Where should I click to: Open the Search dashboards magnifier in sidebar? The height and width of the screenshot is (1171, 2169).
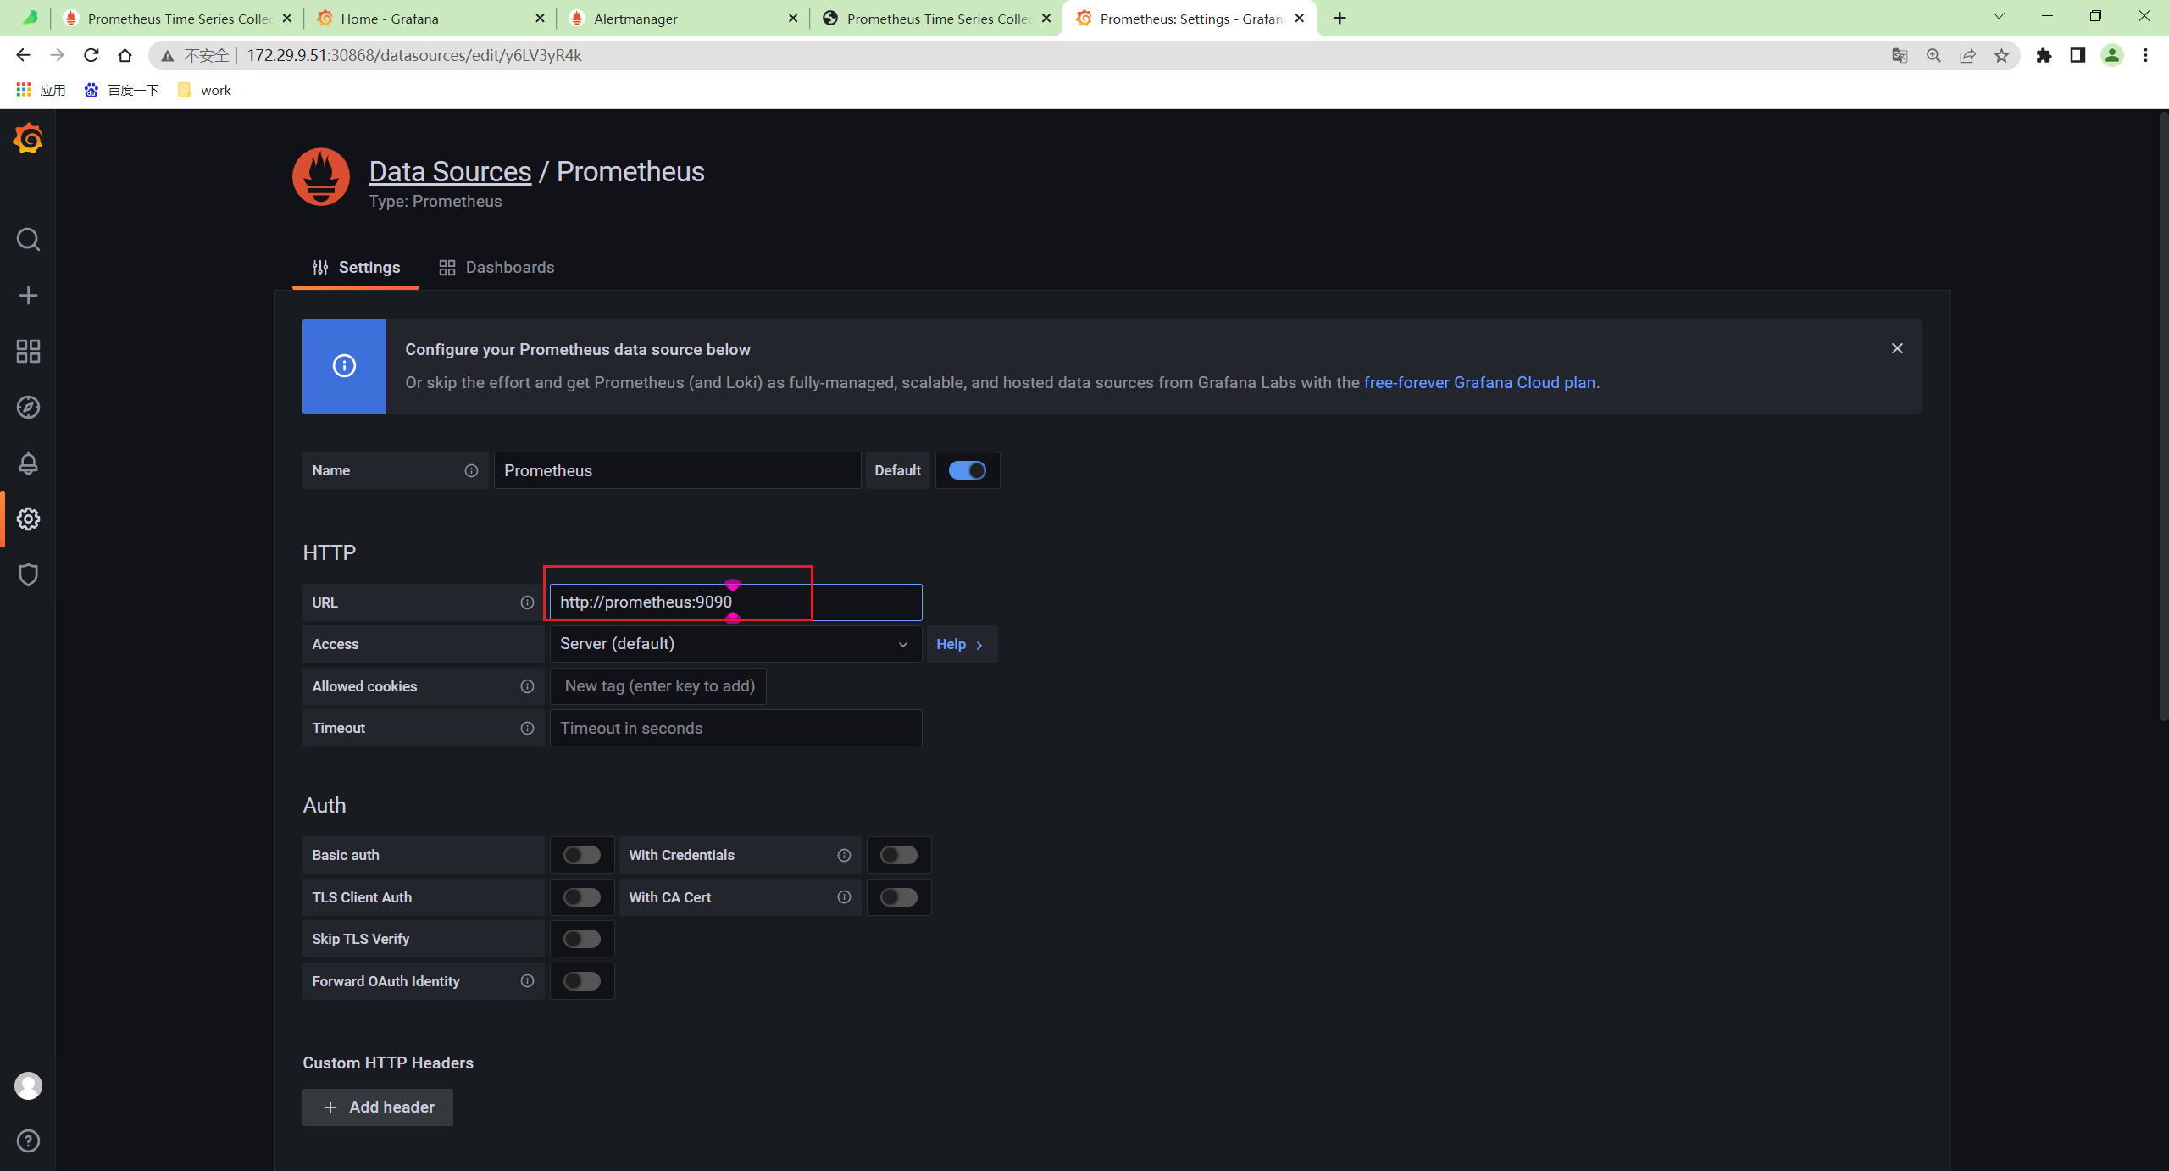pos(28,240)
